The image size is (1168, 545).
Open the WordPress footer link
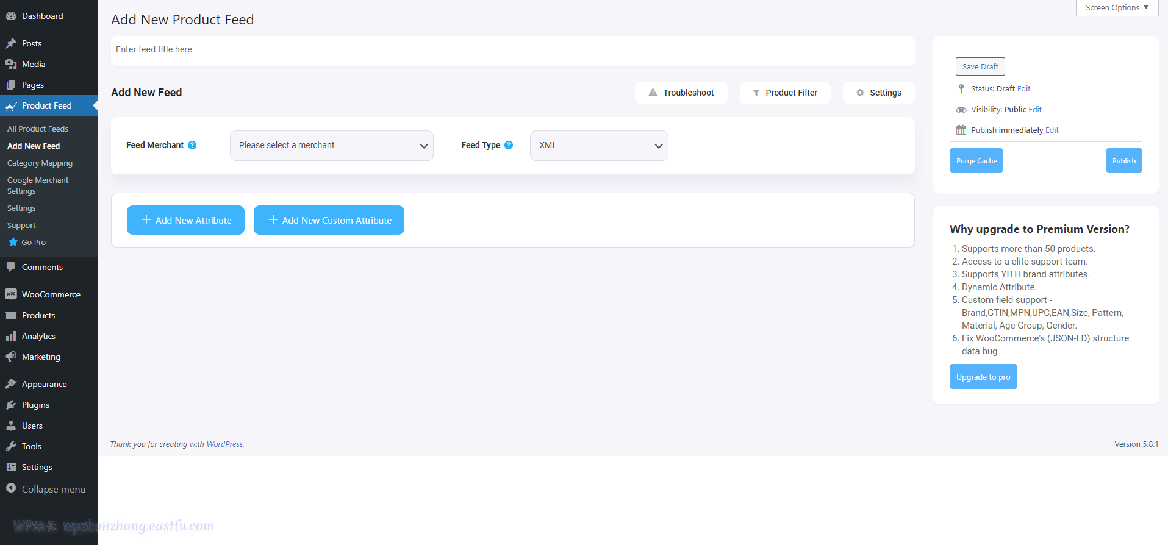pyautogui.click(x=224, y=444)
